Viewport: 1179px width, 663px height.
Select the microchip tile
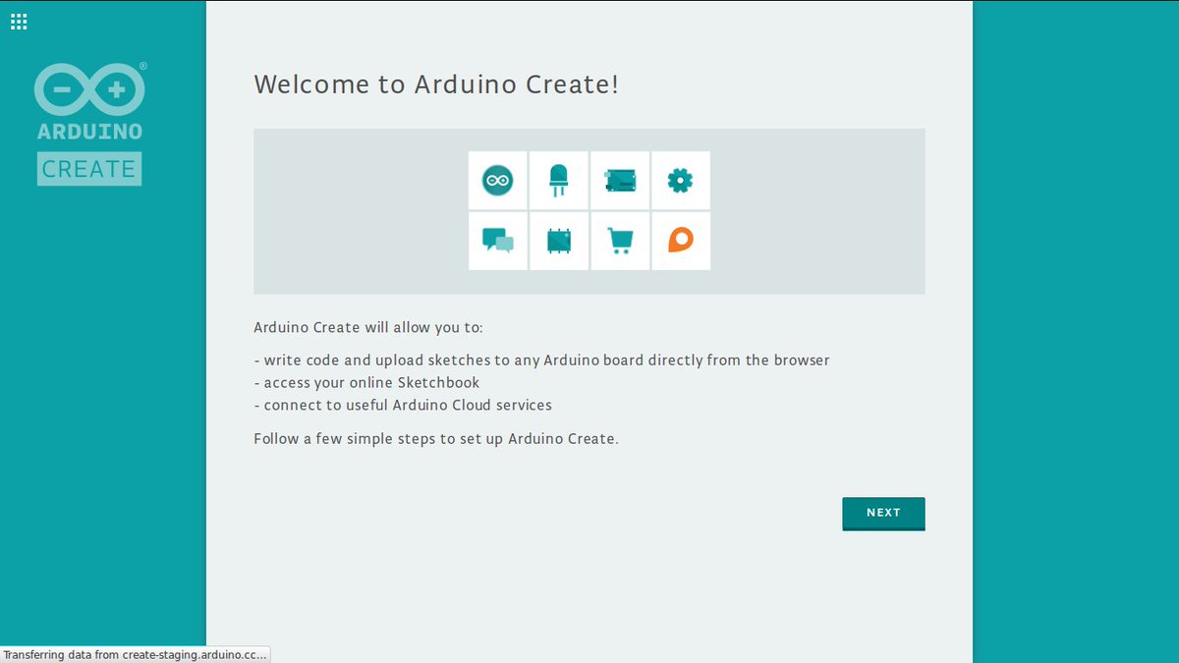(x=559, y=241)
